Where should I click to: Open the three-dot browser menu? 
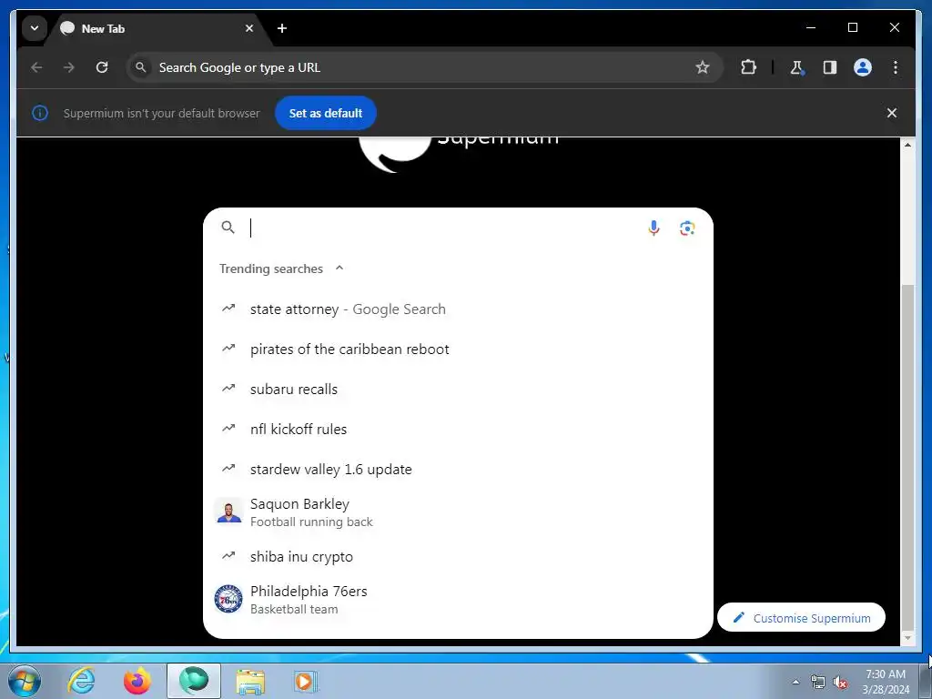[896, 67]
